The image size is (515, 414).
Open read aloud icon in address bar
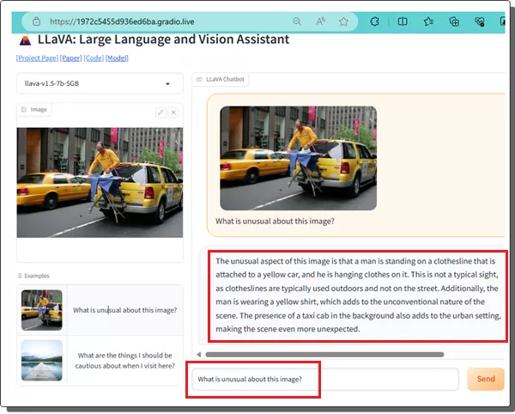(x=320, y=21)
